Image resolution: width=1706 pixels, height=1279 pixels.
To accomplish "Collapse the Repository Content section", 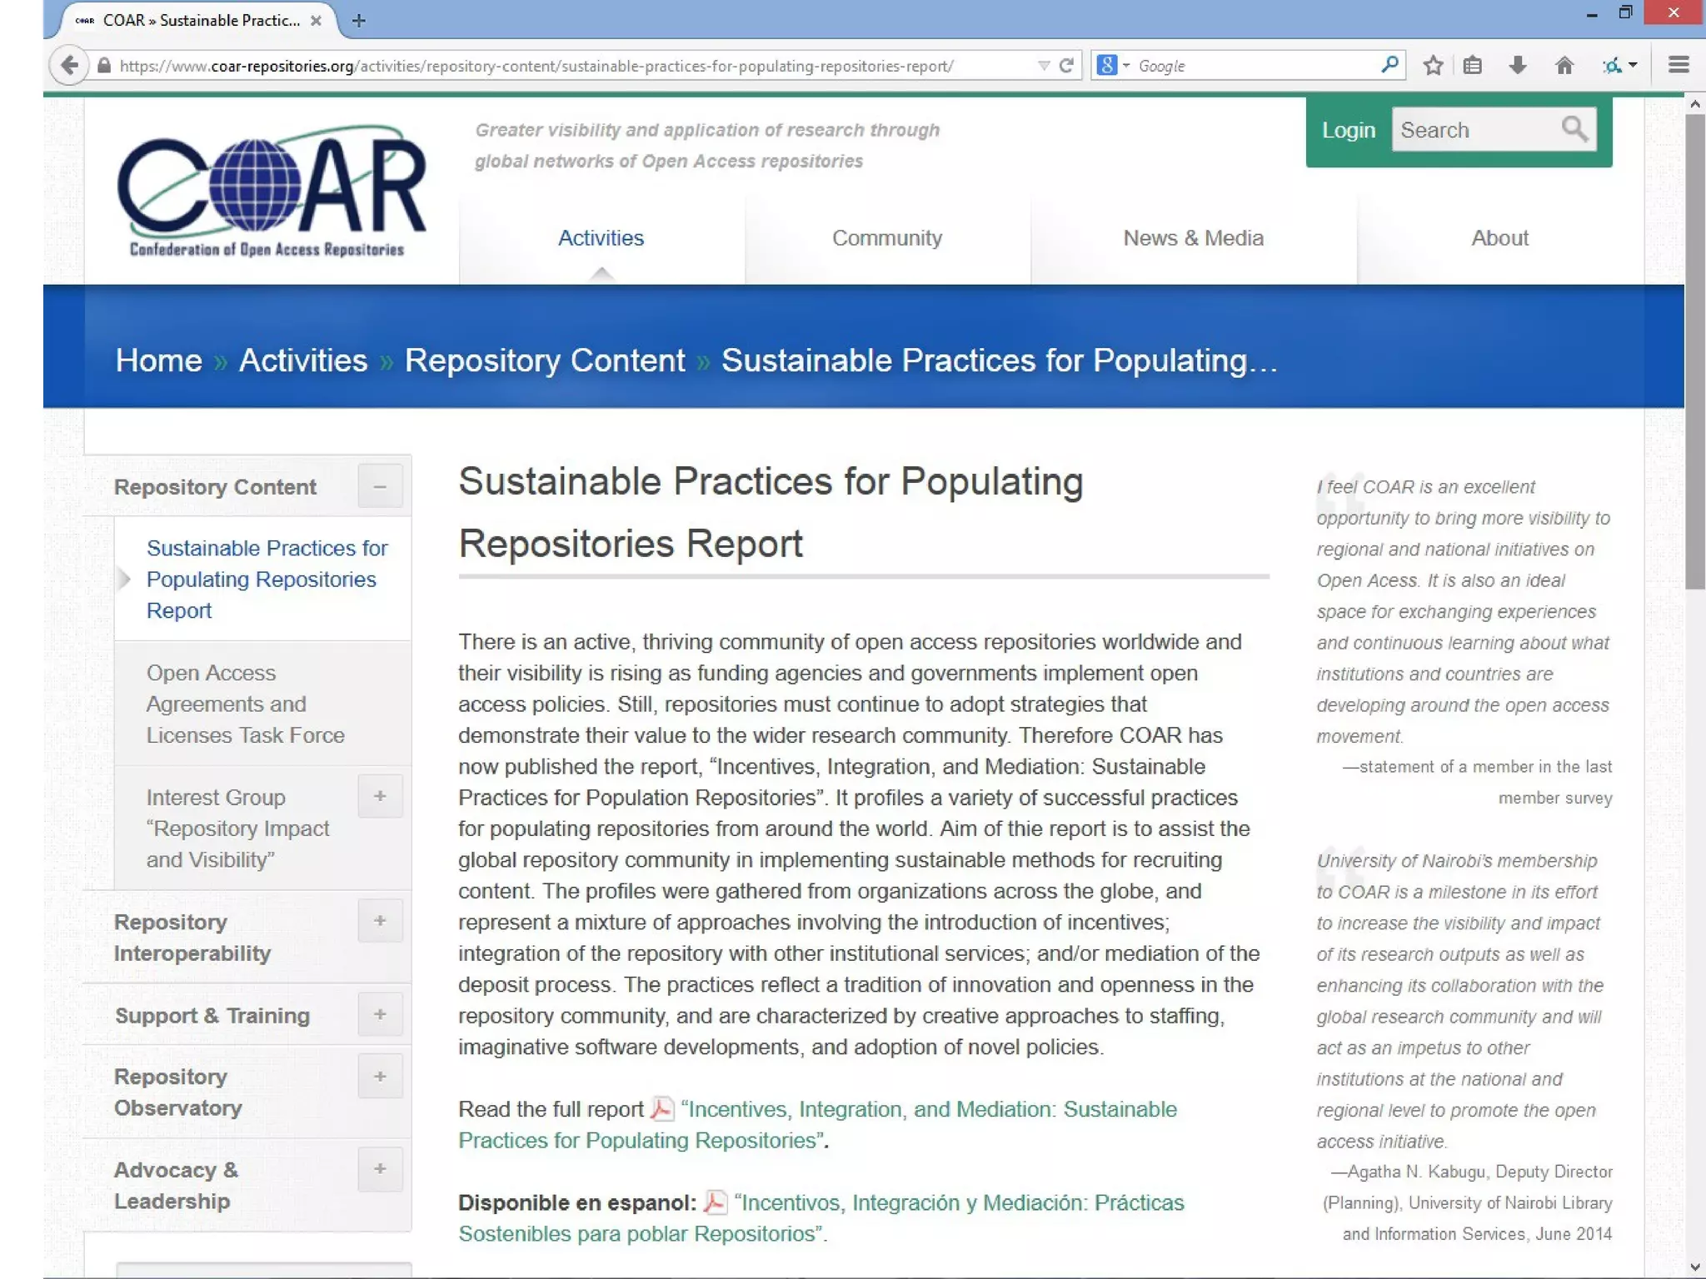I will click(380, 486).
